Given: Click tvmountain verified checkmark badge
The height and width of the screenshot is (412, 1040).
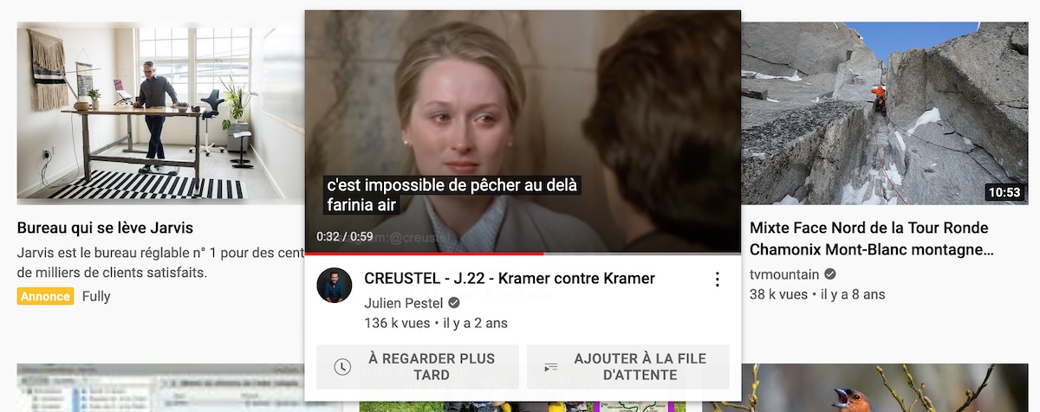Looking at the screenshot, I should click(829, 274).
